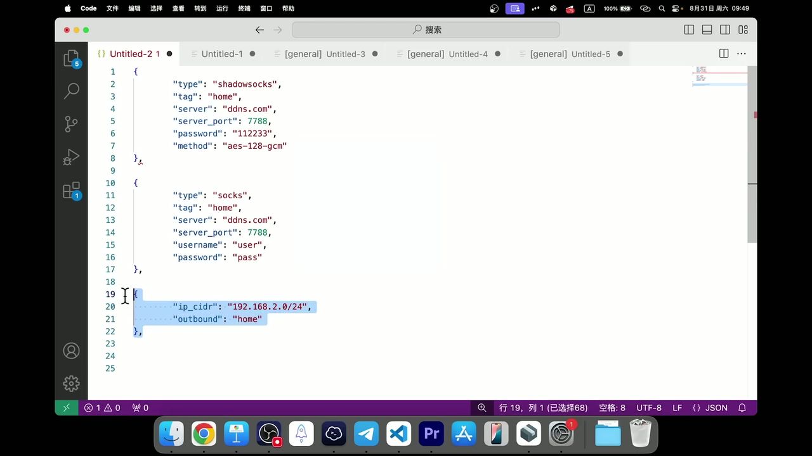Open the Explorer in the activity bar
812x456 pixels.
(71, 58)
